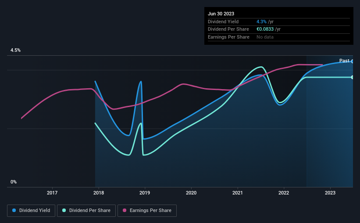Select the teal Dividend Per Share endpoint marker
The image size is (360, 223).
coord(352,77)
